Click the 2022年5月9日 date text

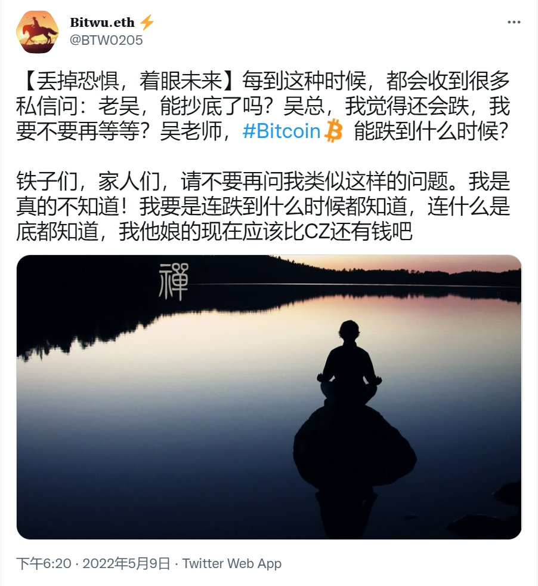pyautogui.click(x=126, y=563)
